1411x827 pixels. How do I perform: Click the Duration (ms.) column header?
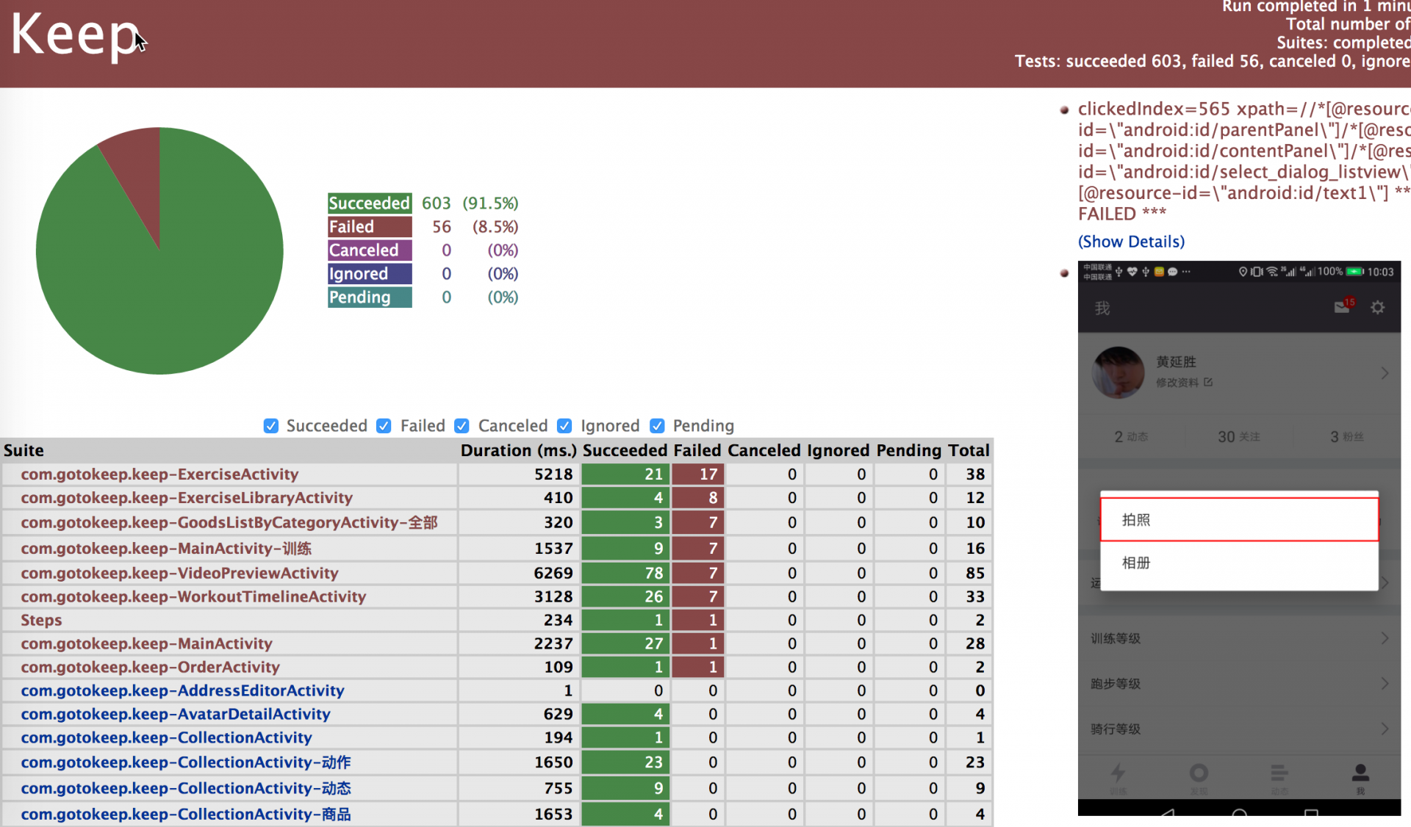pos(519,450)
